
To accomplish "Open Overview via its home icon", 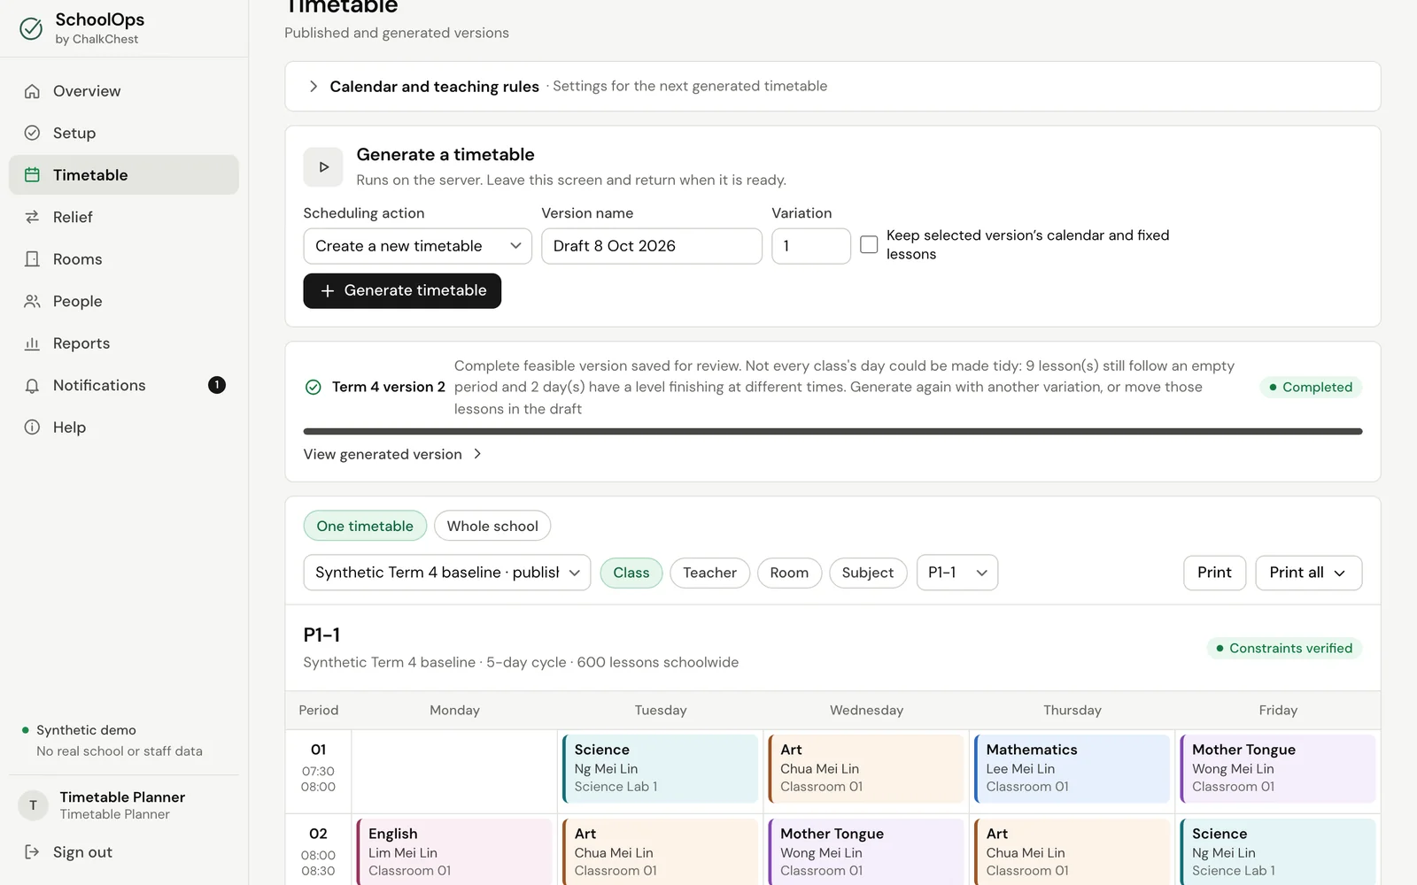I will tap(32, 91).
